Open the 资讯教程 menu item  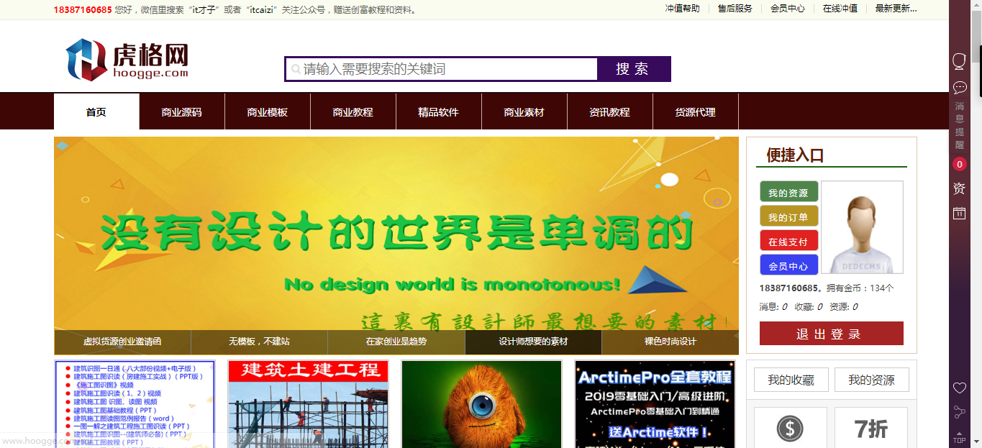(610, 111)
